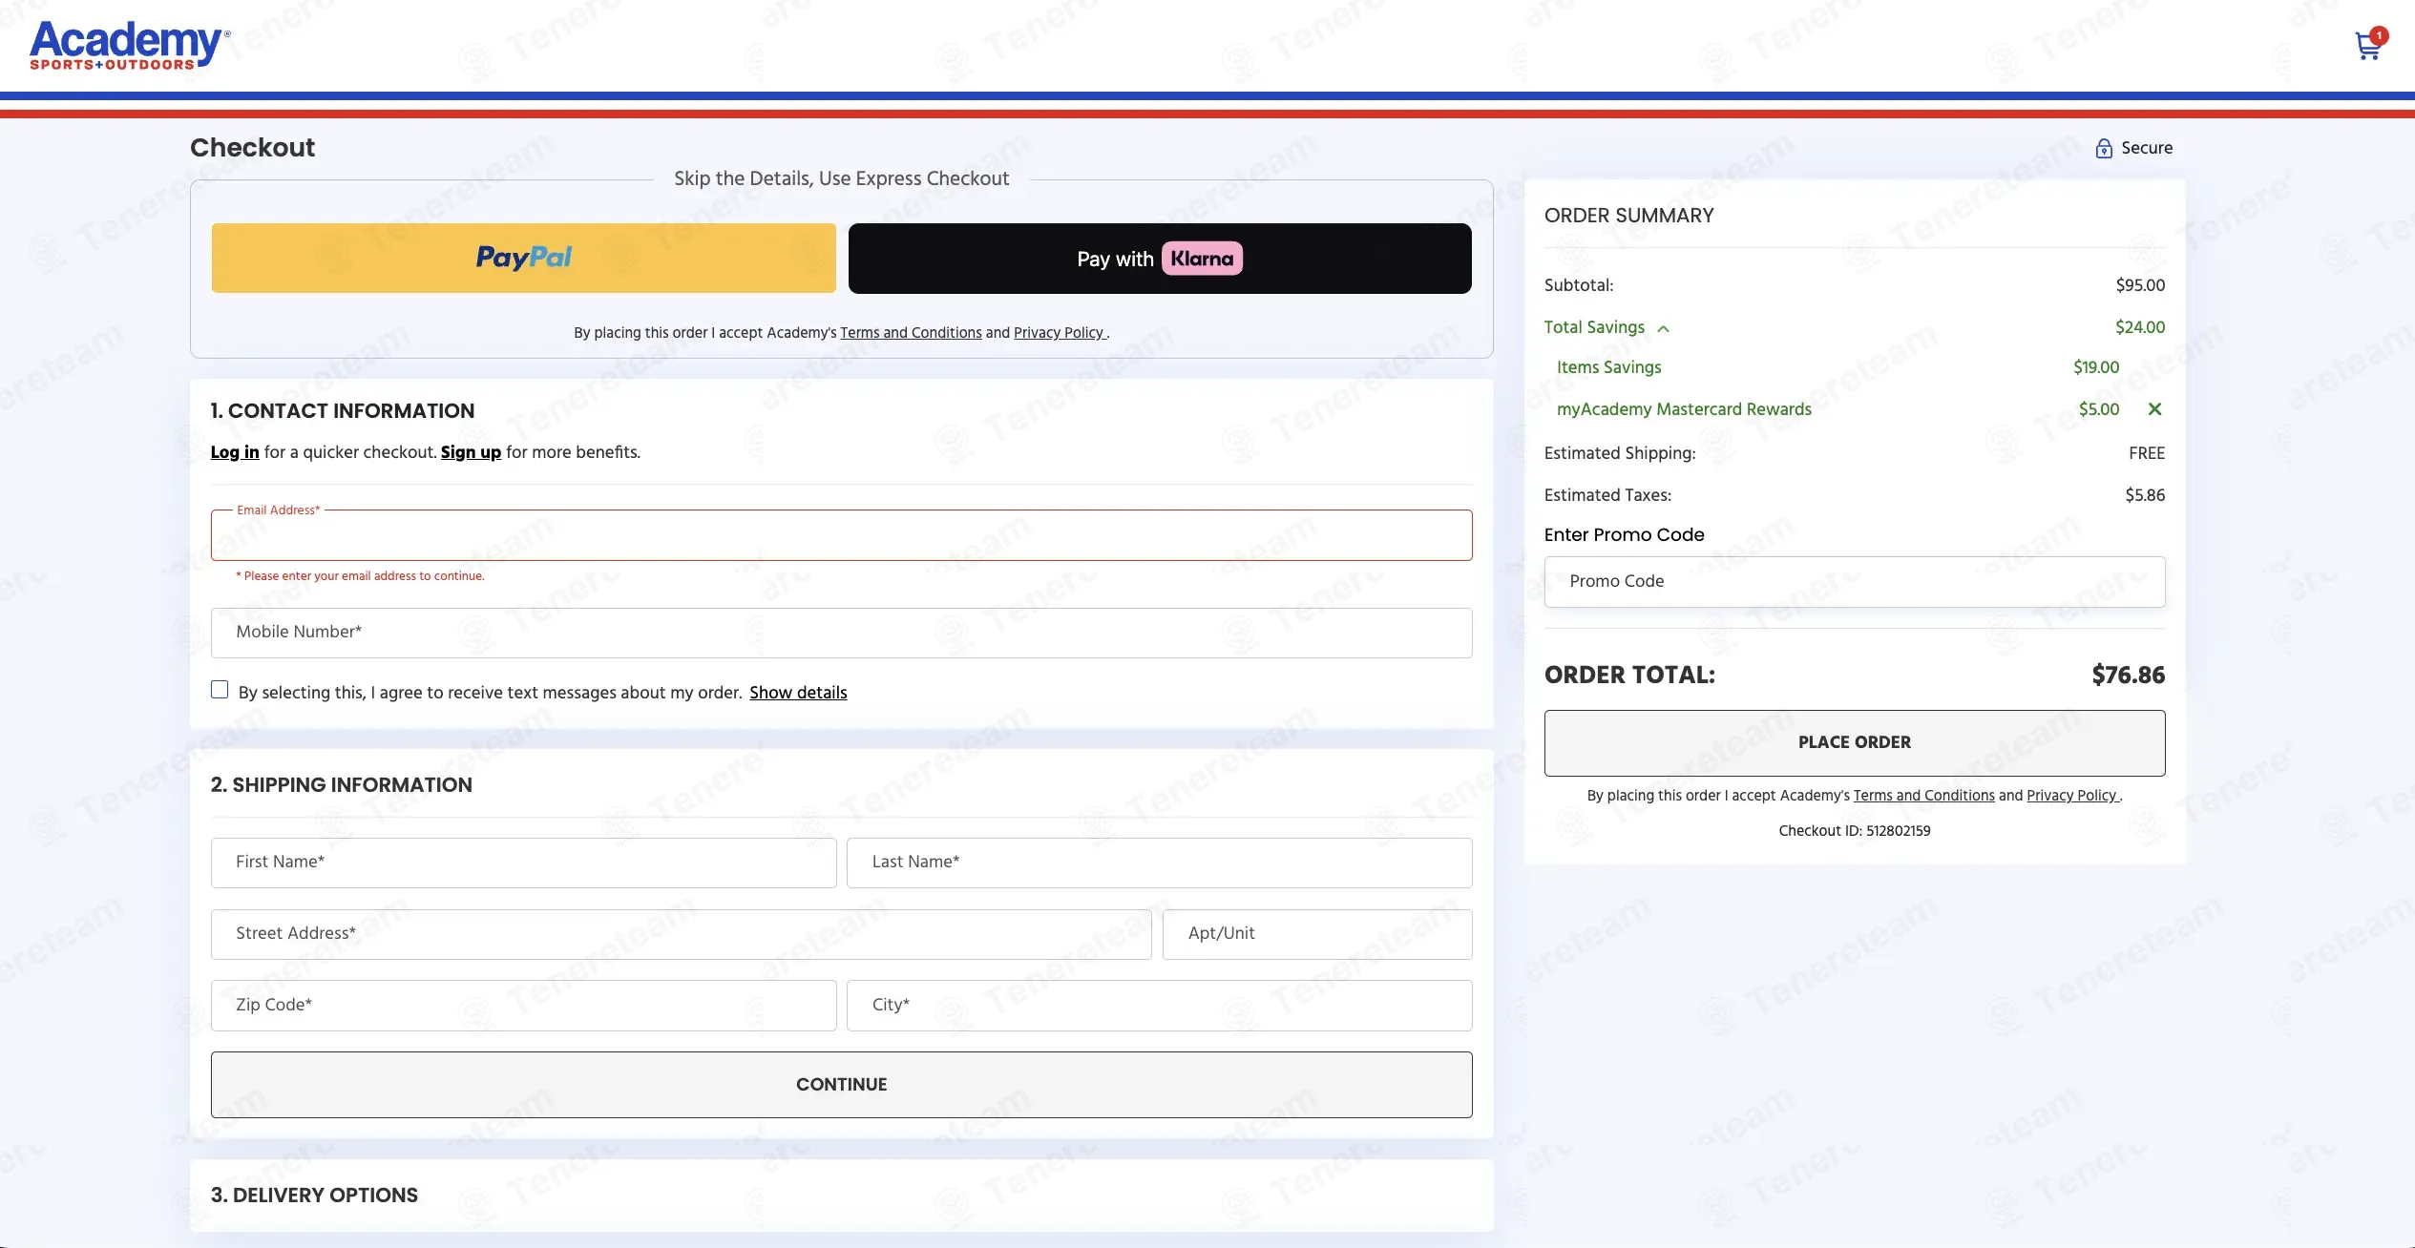The image size is (2415, 1248).
Task: Click the Checkout ID: 512802159 text
Action: coord(1855,831)
